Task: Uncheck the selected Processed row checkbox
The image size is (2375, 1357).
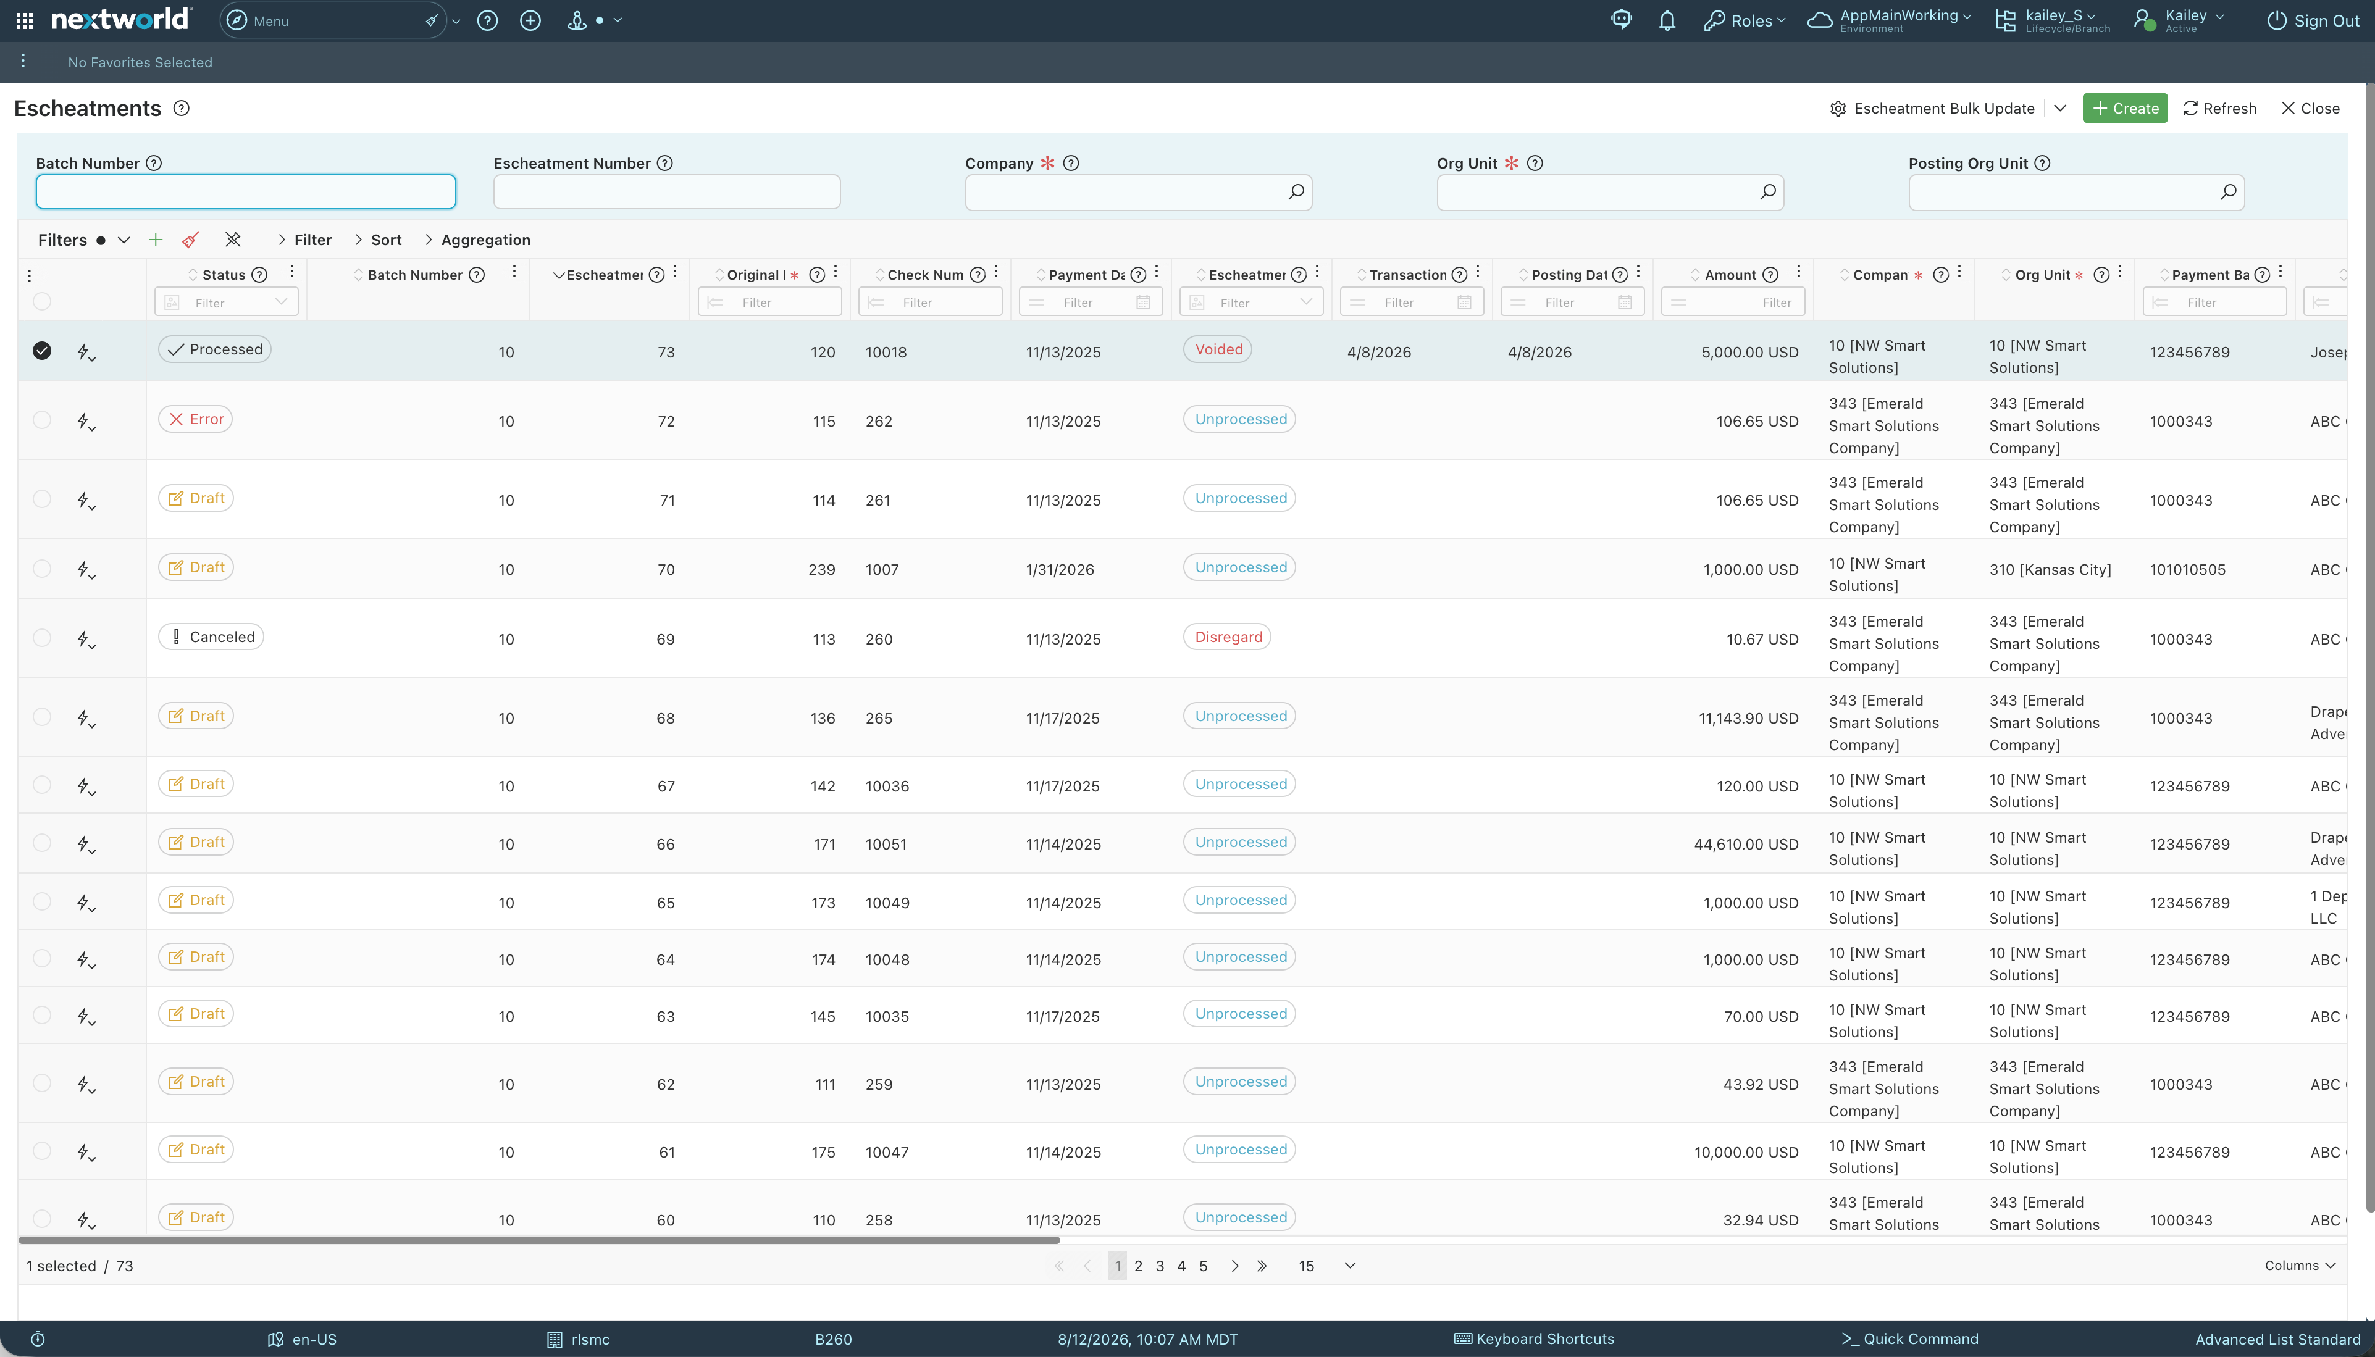Action: click(x=42, y=351)
